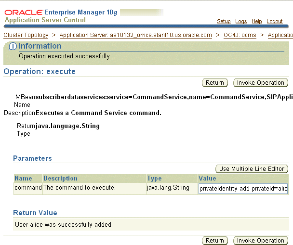
Task: Click the bottom Invoke Operation button
Action: point(261,241)
